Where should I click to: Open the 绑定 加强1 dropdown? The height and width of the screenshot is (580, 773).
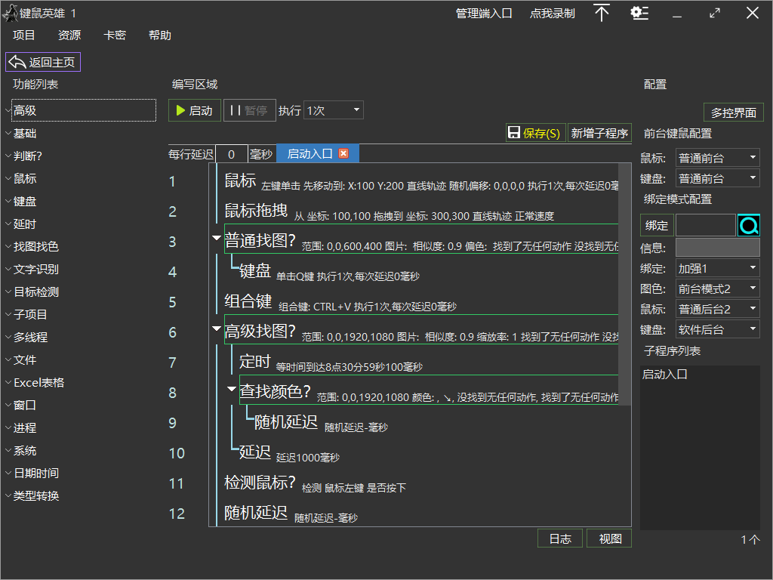pos(717,268)
